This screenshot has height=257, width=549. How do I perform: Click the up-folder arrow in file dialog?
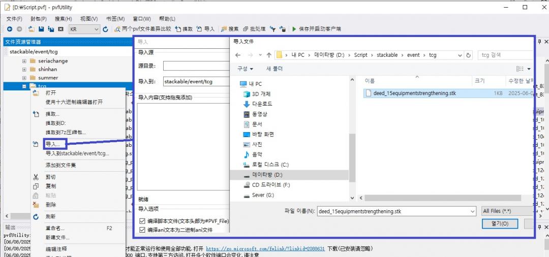269,55
